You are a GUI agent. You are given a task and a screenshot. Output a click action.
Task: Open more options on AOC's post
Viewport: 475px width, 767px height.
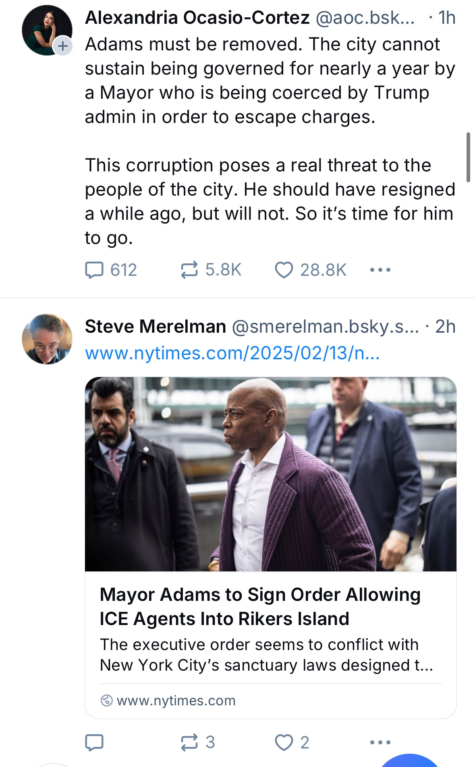tap(380, 270)
